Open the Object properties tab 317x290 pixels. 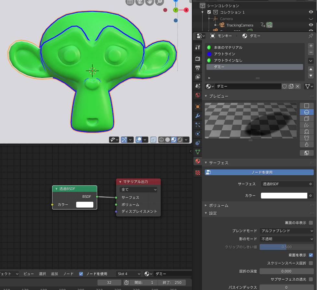click(x=198, y=106)
